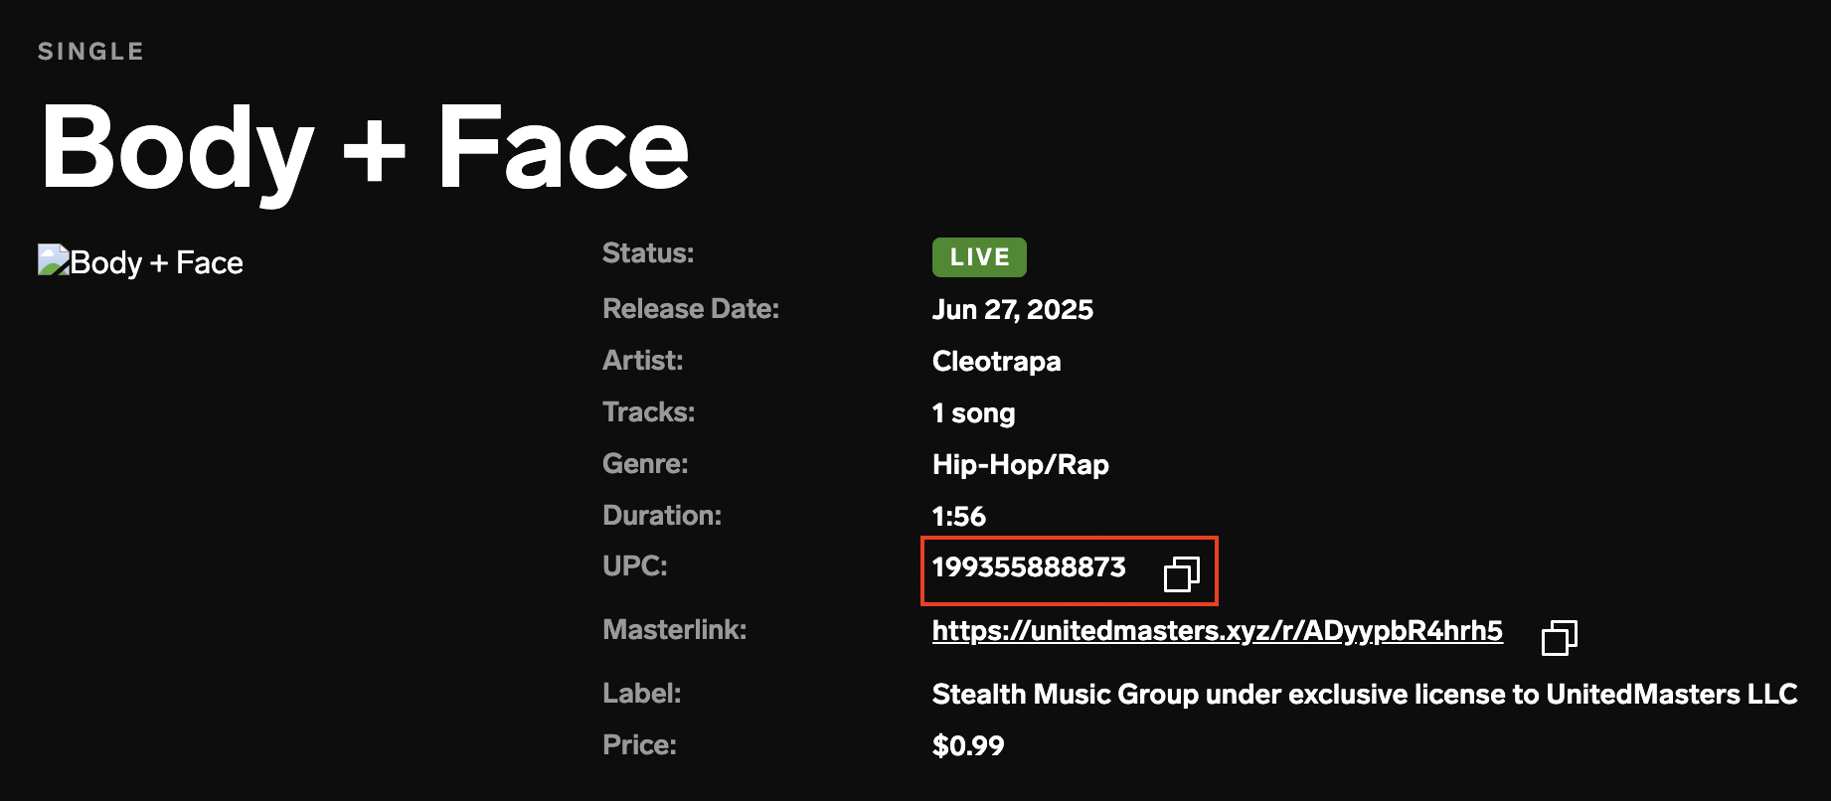Click the Status field label
The height and width of the screenshot is (801, 1831).
(648, 253)
